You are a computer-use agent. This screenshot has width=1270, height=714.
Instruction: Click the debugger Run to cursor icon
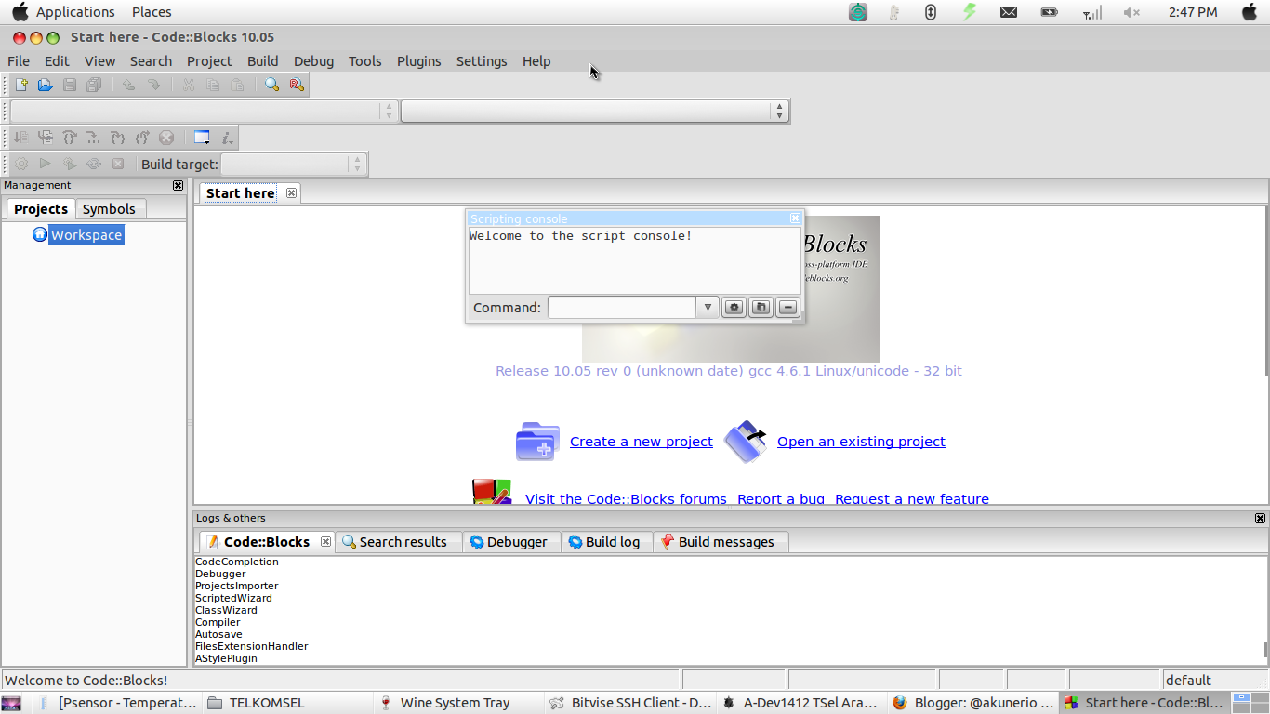(x=46, y=138)
